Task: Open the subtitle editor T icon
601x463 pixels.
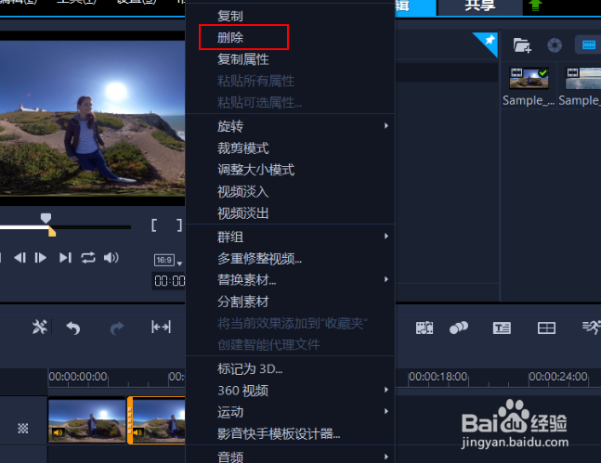Action: point(502,328)
